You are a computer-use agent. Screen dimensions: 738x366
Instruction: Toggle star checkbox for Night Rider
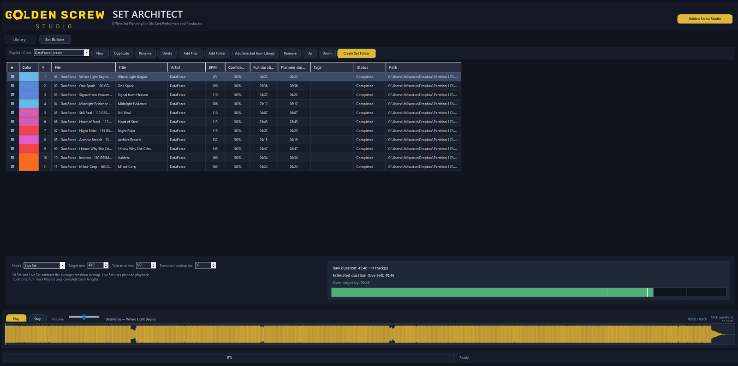pyautogui.click(x=12, y=131)
